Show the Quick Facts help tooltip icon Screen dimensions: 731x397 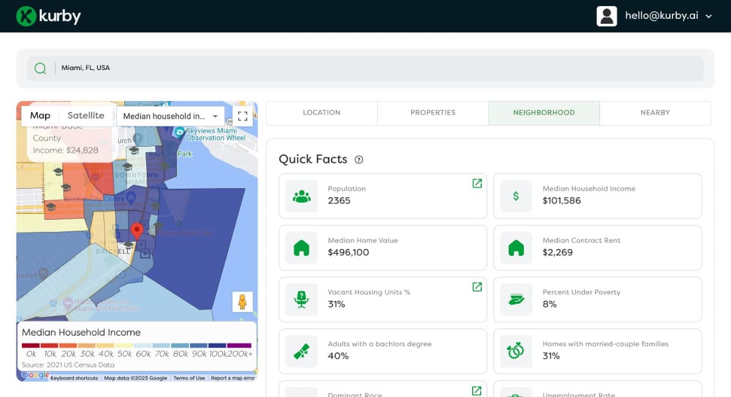tap(359, 160)
